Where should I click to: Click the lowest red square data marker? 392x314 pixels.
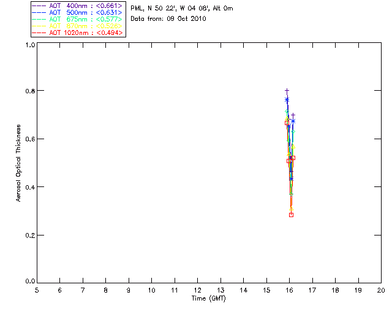pyautogui.click(x=291, y=215)
